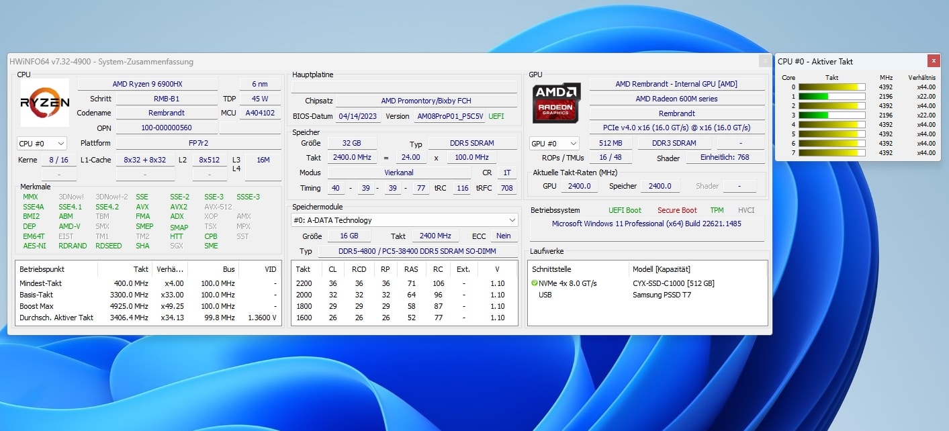Close the CPU #0 Aktiver Takt window
949x431 pixels.
(x=934, y=61)
